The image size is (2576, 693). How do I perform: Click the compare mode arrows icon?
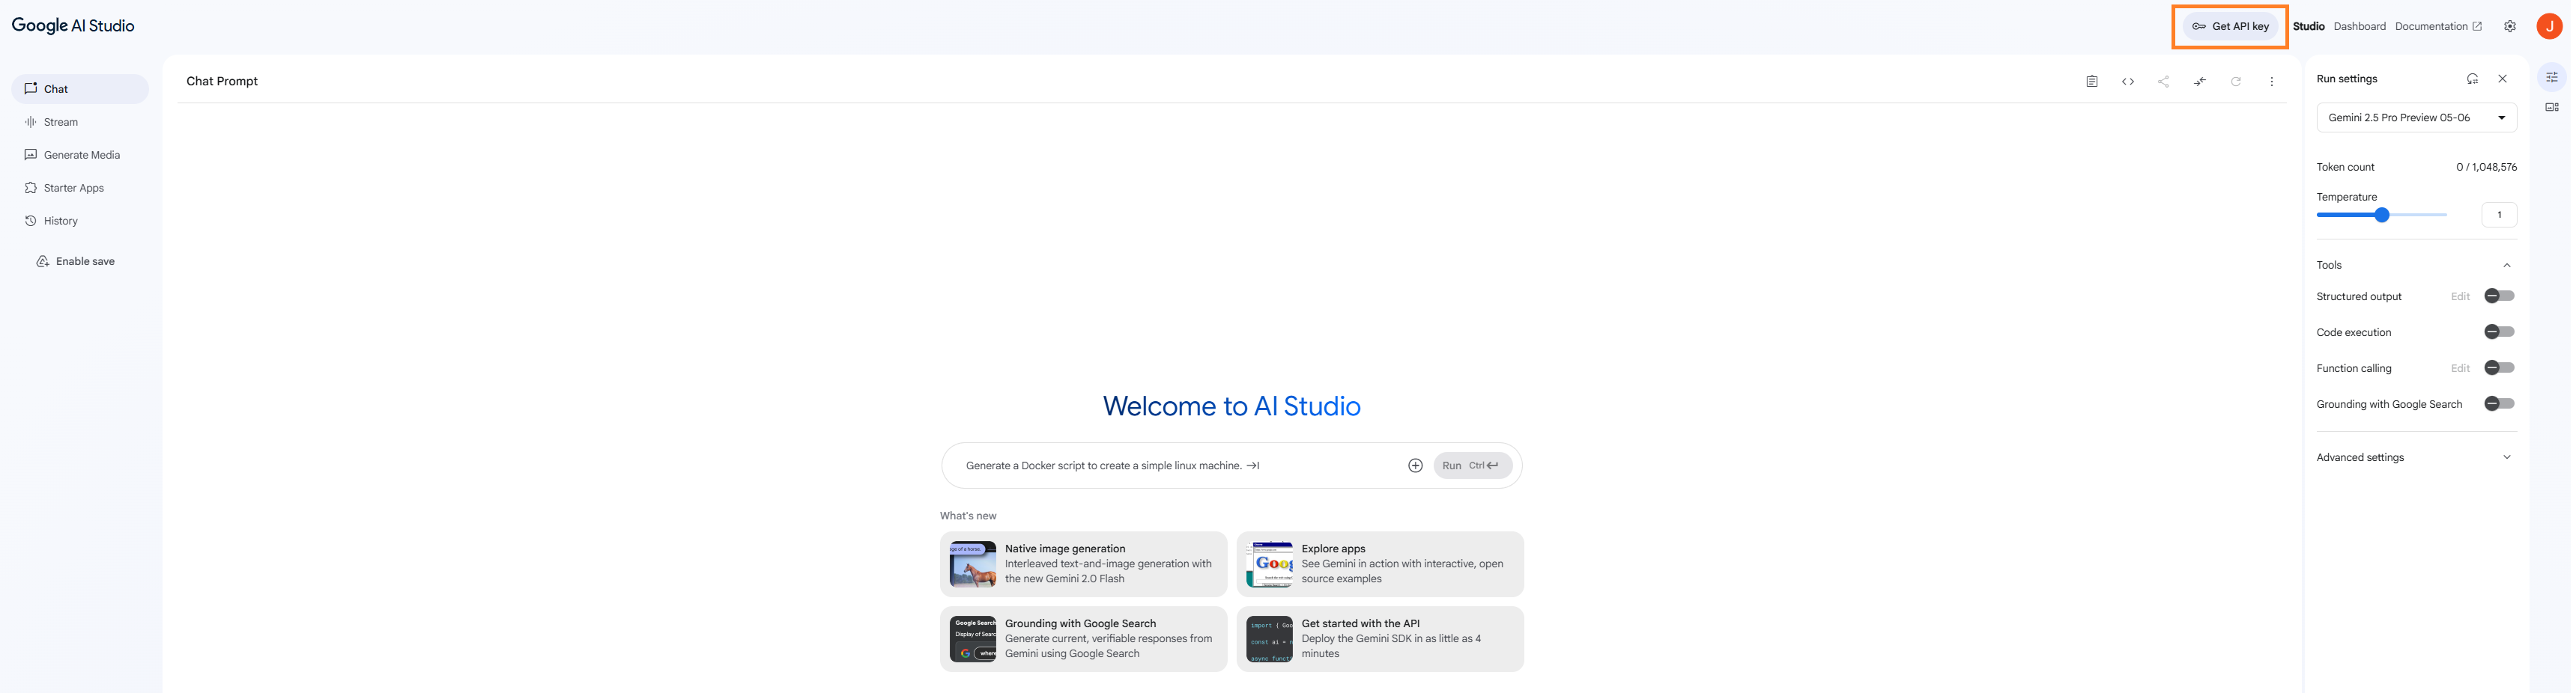point(2199,82)
